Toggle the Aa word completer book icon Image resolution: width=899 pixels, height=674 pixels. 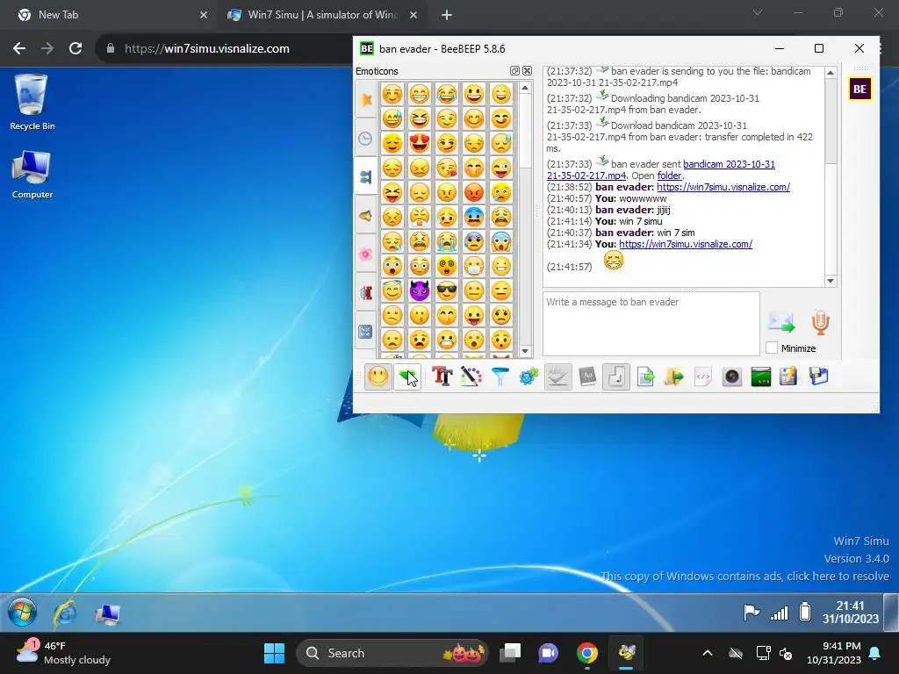[x=587, y=376]
